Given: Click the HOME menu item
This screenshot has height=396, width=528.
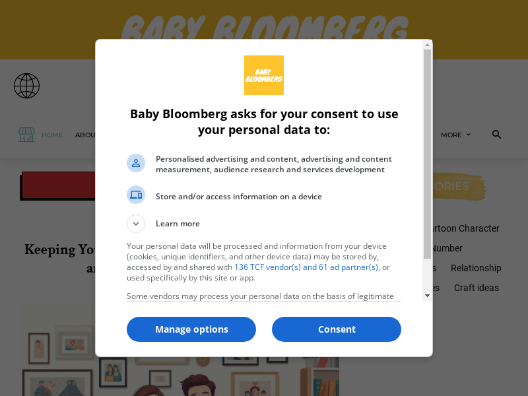Looking at the screenshot, I should 52,135.
